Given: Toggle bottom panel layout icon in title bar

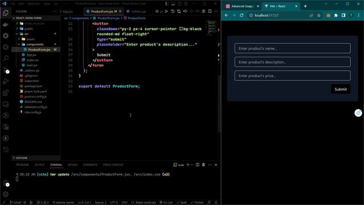Looking at the screenshot, I should tap(173, 4).
